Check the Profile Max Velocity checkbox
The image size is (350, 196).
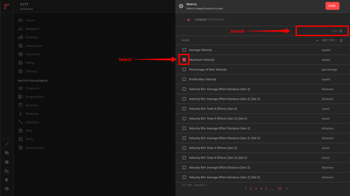point(184,80)
